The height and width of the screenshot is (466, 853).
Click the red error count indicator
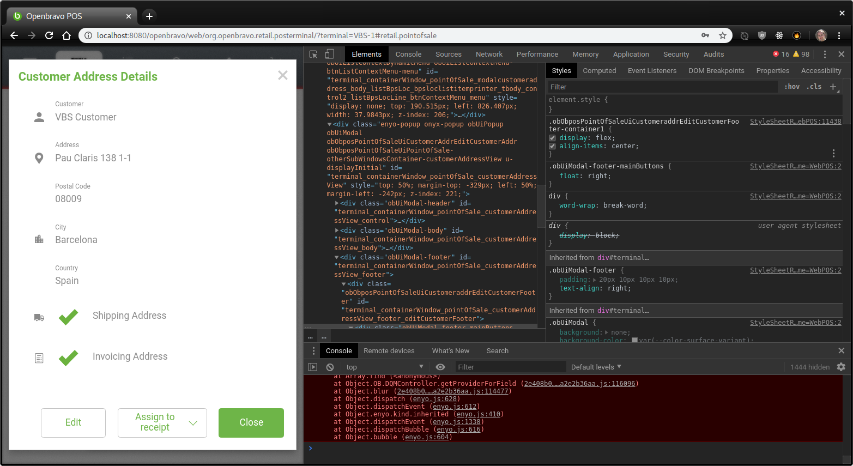[x=781, y=54]
